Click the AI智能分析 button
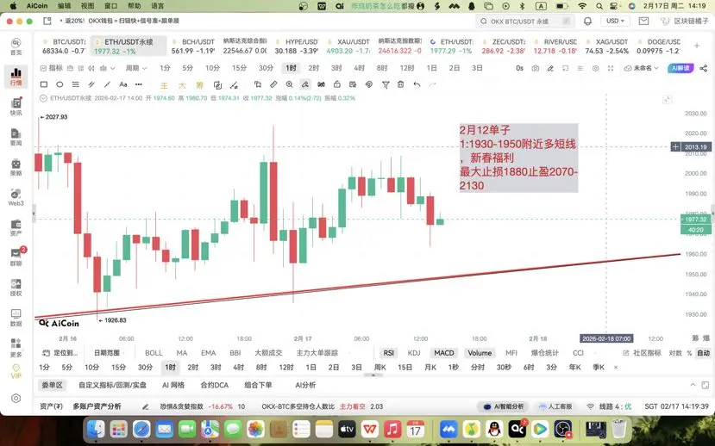The width and height of the screenshot is (715, 446). [505, 406]
